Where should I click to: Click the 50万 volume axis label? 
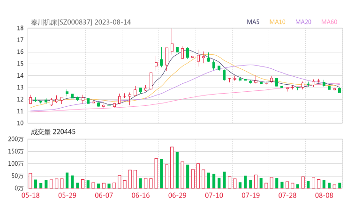[x=17, y=176]
